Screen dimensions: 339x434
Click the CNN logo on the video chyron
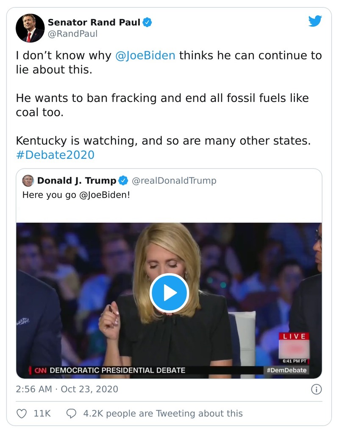pyautogui.click(x=41, y=370)
